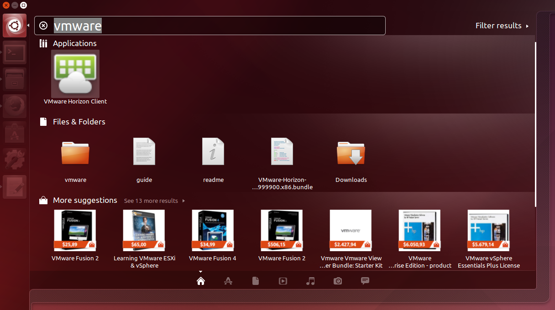
Task: Switch to the Applications lens
Action: [x=228, y=281]
